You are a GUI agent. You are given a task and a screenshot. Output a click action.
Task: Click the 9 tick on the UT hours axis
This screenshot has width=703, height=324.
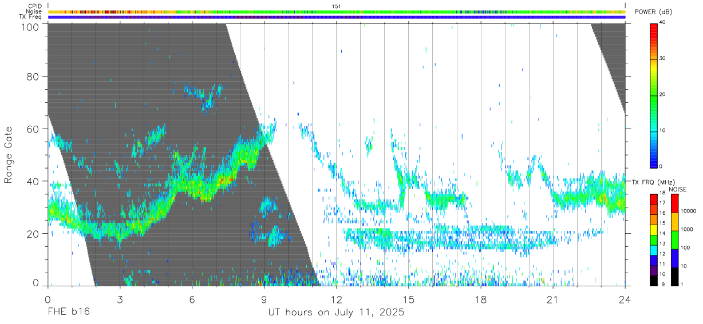click(264, 299)
